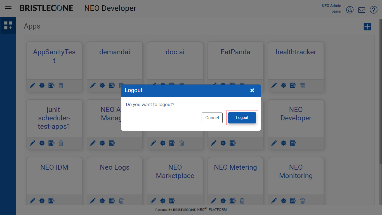The image size is (382, 215).
Task: Open settings gear for NEO Marketplace
Action: pos(163,201)
